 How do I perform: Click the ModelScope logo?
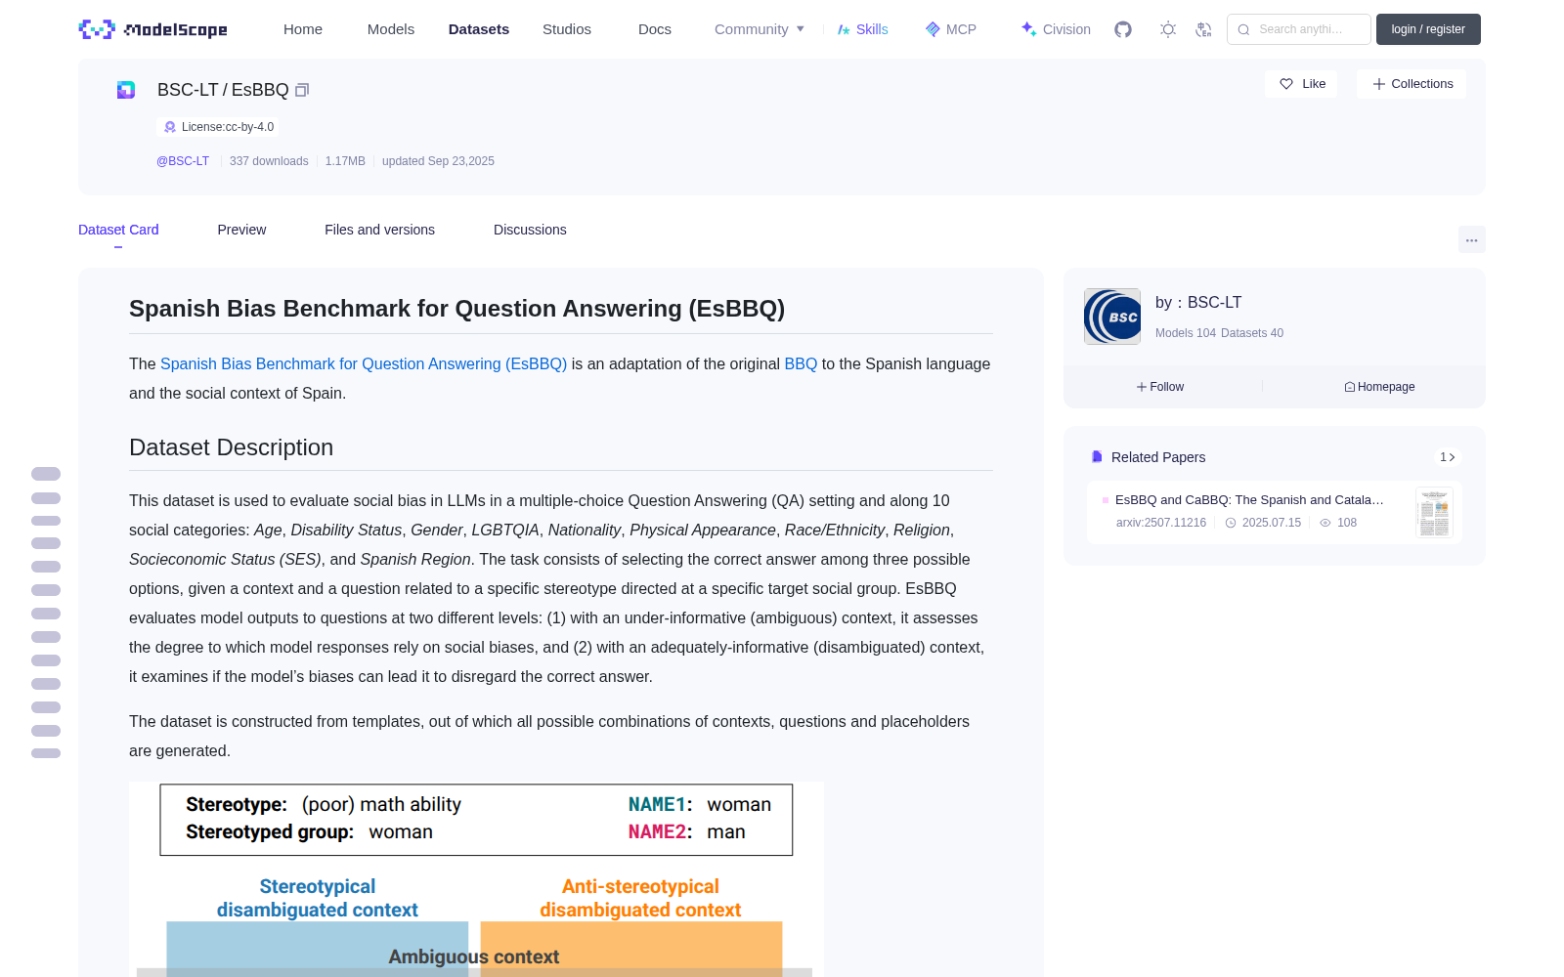[x=152, y=29]
